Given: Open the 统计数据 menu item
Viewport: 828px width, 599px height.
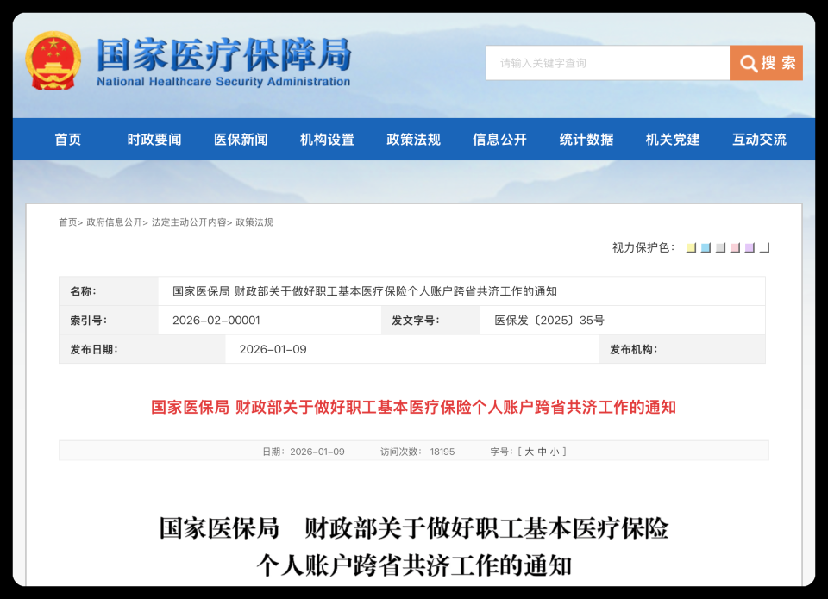Looking at the screenshot, I should pos(587,140).
